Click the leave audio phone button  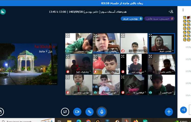(x=89, y=112)
